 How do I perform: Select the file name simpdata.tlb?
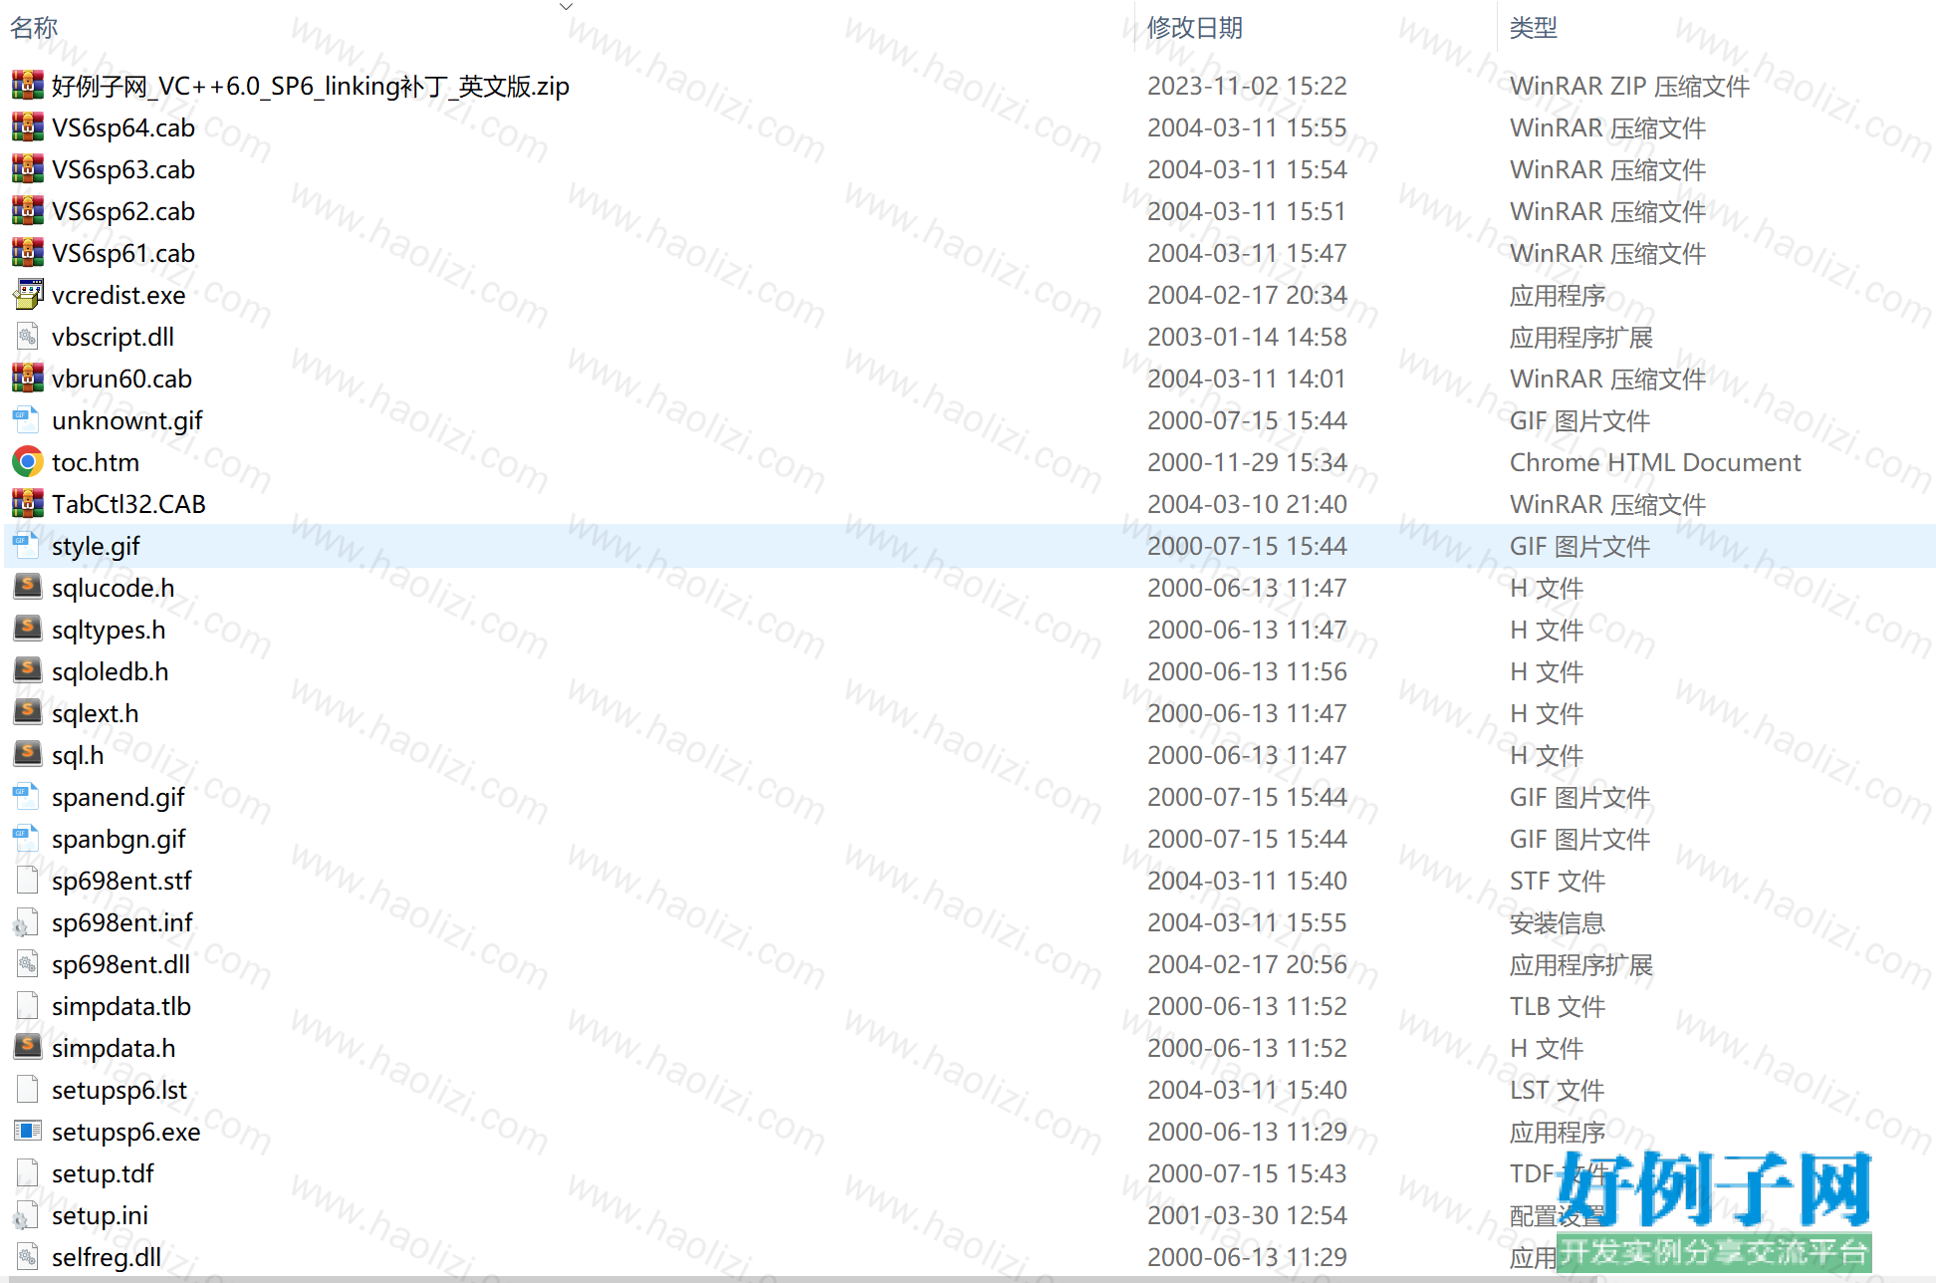coord(121,1006)
